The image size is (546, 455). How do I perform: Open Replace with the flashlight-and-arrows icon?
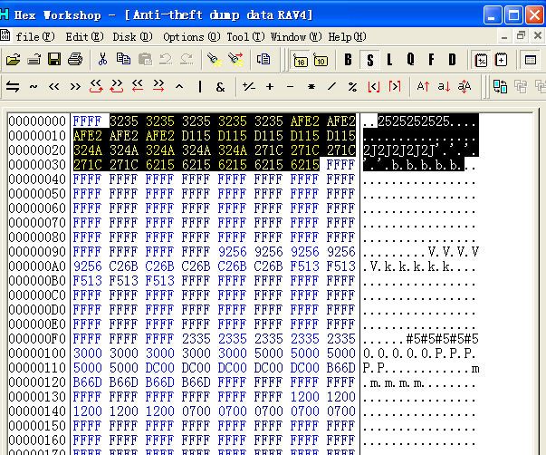[x=235, y=59]
